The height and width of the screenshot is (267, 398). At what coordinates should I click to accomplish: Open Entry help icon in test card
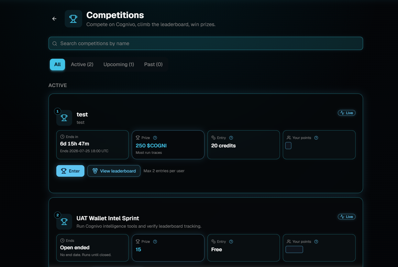coord(231,138)
